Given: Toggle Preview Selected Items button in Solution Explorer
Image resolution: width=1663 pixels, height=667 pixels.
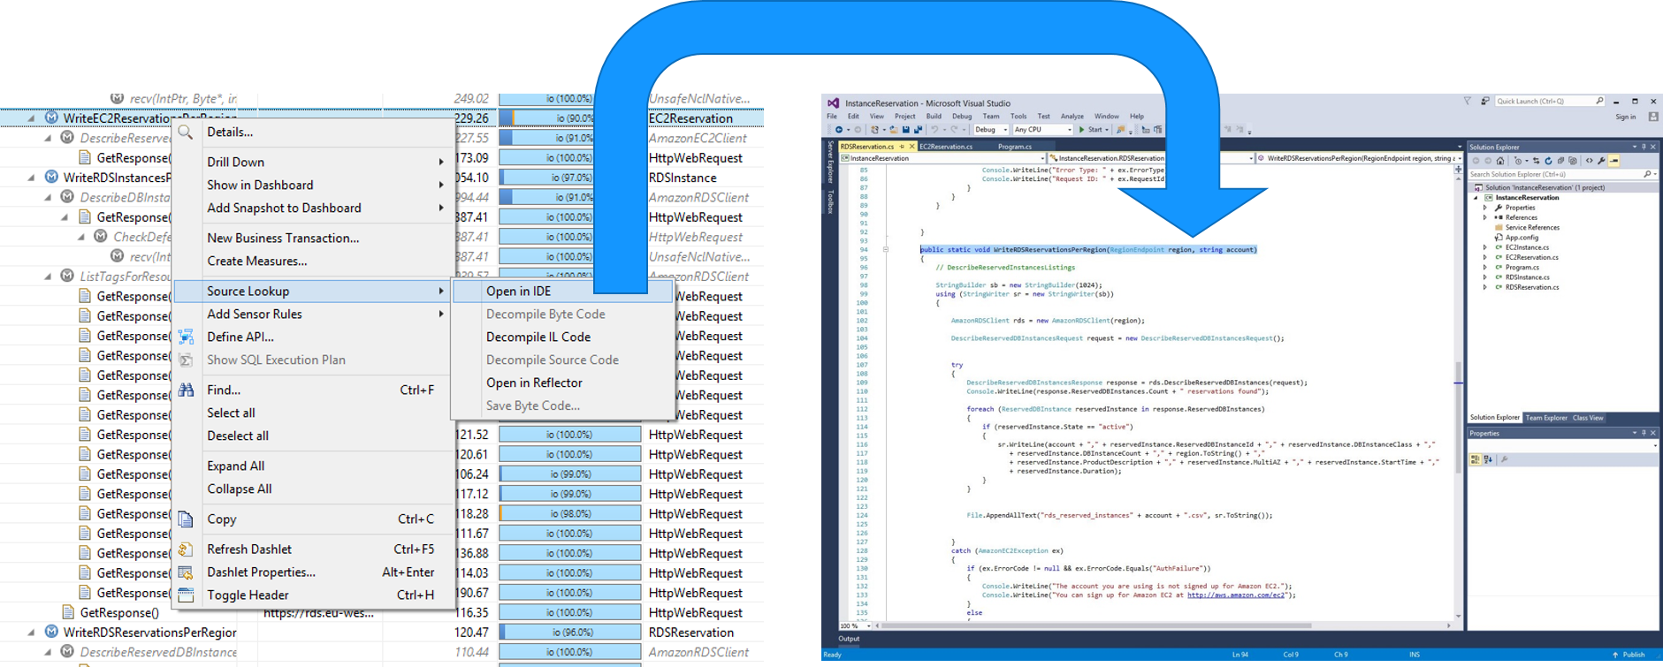Looking at the screenshot, I should coord(1613,161).
